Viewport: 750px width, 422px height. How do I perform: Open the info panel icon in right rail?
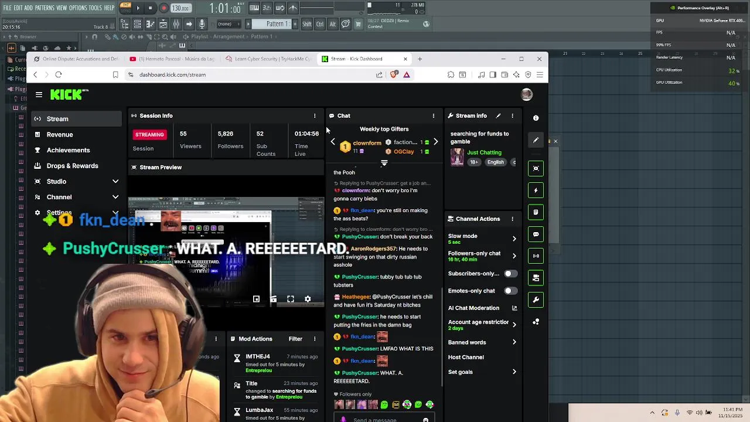(x=536, y=118)
